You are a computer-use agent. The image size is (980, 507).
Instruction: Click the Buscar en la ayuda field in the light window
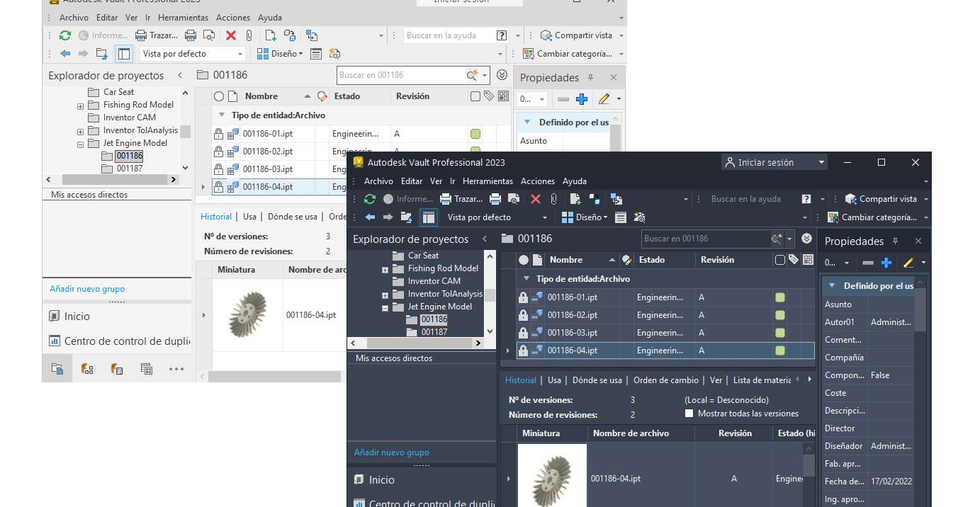449,35
